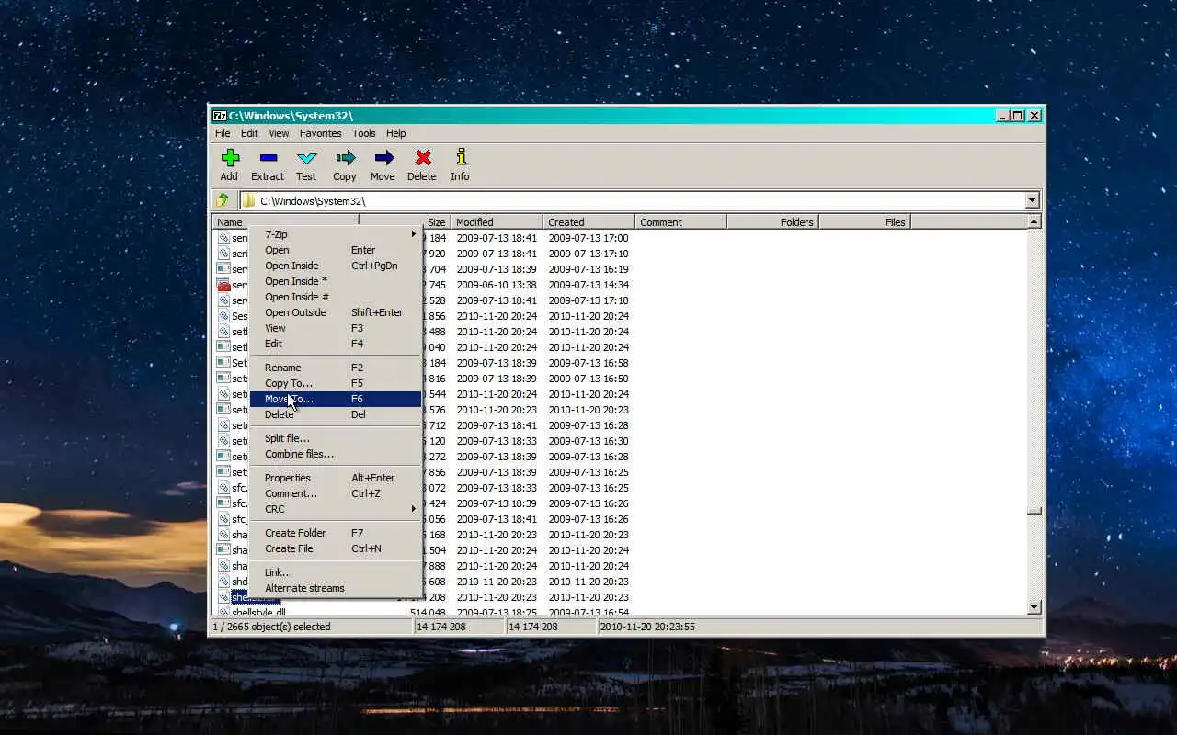Sort by Created column header
1177x735 pixels.
pyautogui.click(x=588, y=222)
